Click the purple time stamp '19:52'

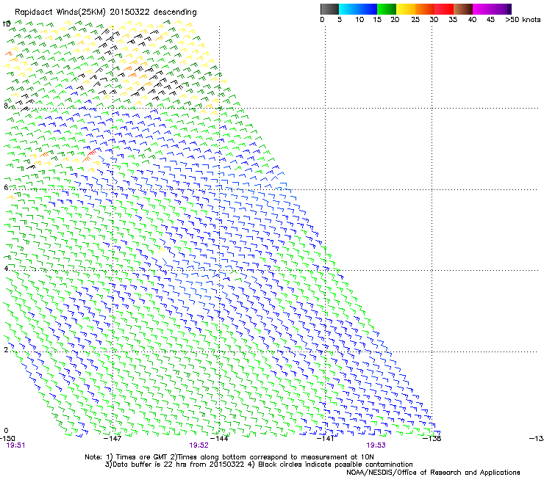click(x=198, y=445)
